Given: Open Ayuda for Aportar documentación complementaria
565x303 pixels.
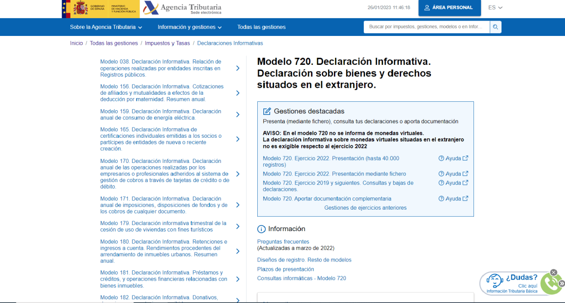Looking at the screenshot, I should click(453, 198).
